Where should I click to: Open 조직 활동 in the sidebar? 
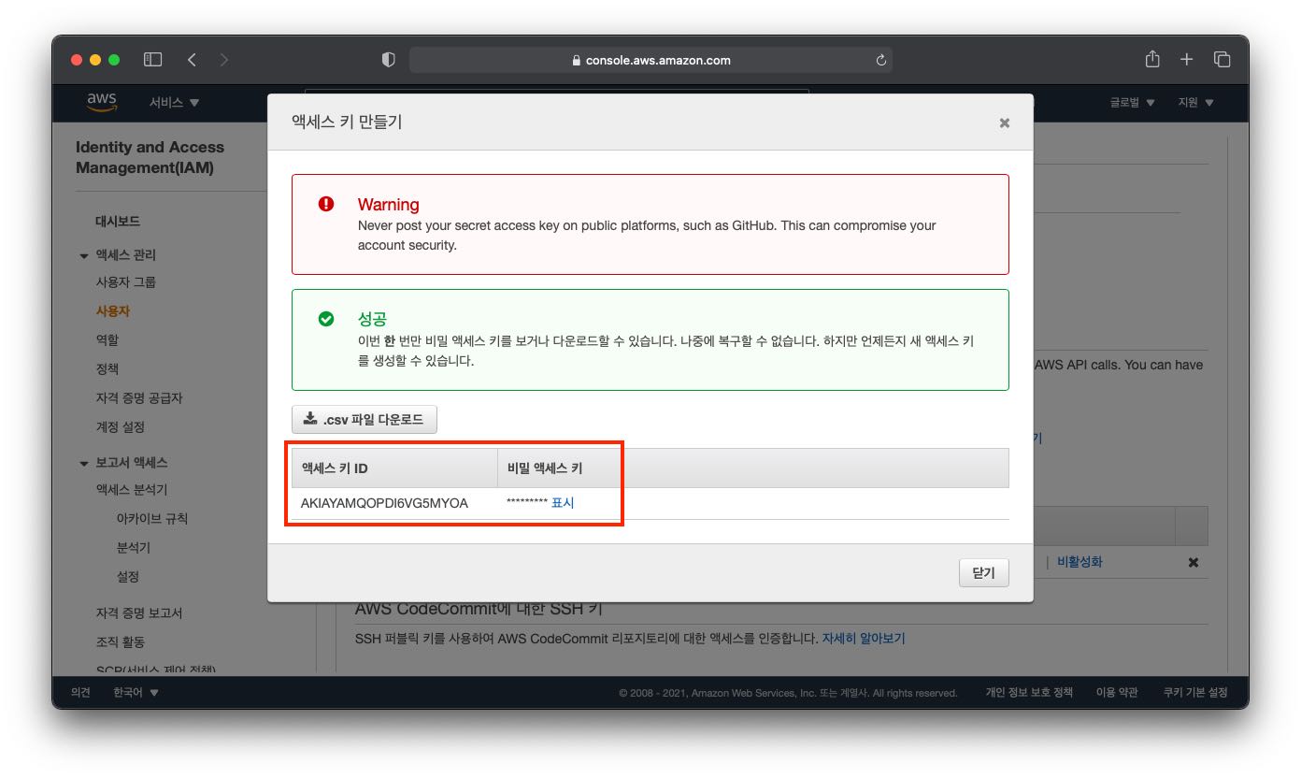pos(120,642)
